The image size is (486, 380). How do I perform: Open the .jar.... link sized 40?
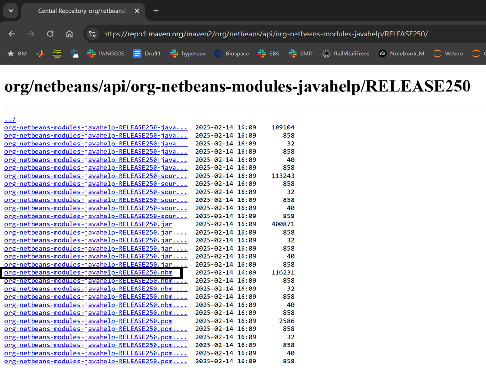click(96, 256)
